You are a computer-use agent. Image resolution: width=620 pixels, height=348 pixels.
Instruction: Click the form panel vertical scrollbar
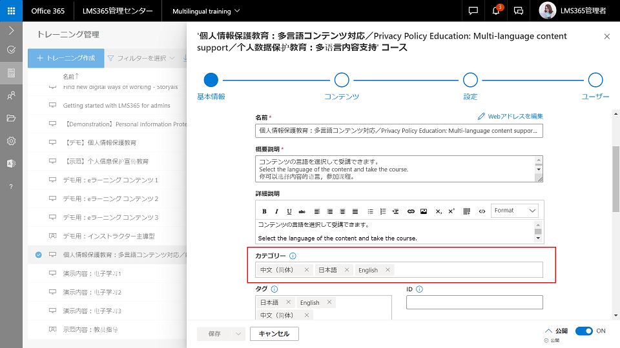coord(615,180)
